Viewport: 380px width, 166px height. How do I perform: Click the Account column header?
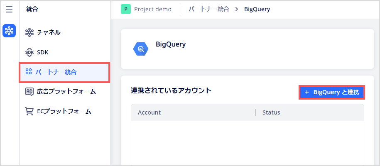pos(149,112)
